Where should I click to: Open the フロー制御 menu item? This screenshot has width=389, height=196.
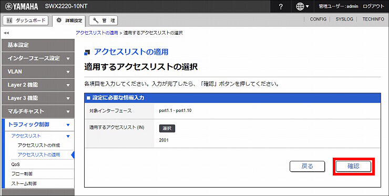[x=22, y=174]
